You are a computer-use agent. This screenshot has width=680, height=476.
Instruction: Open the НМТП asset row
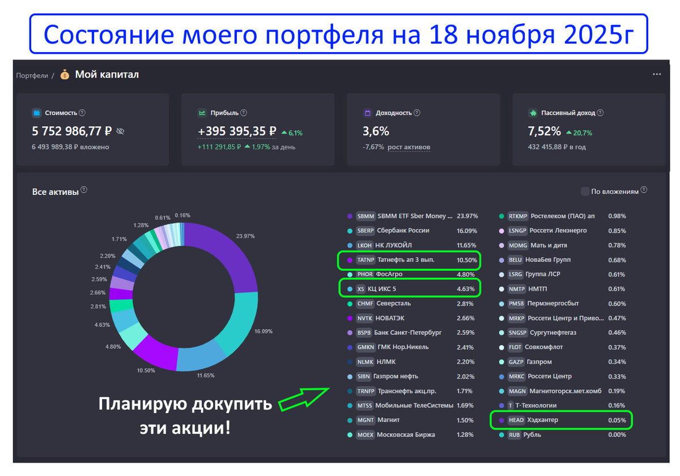click(563, 289)
